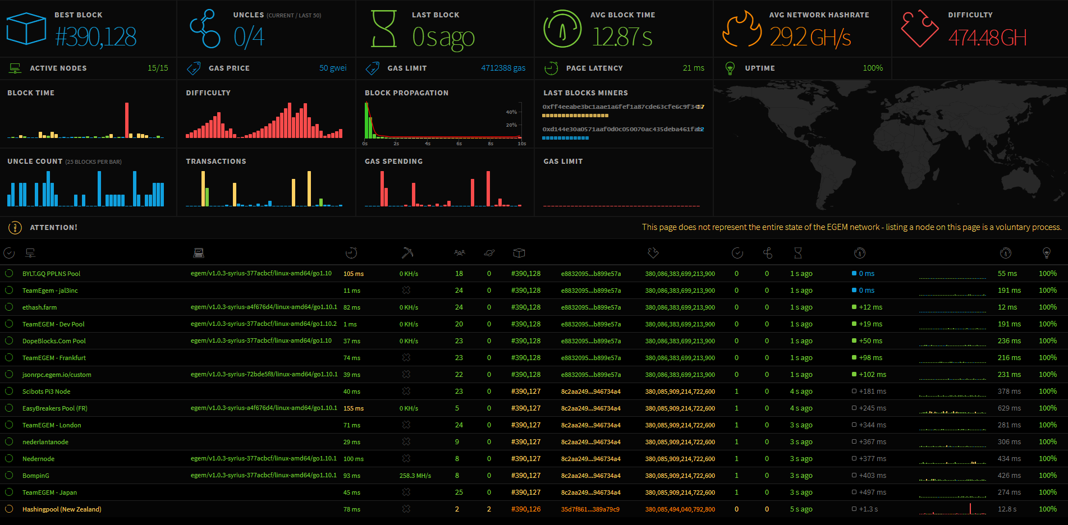
Task: Pin the Hashingpool (New Zealand) node
Action: [9, 509]
